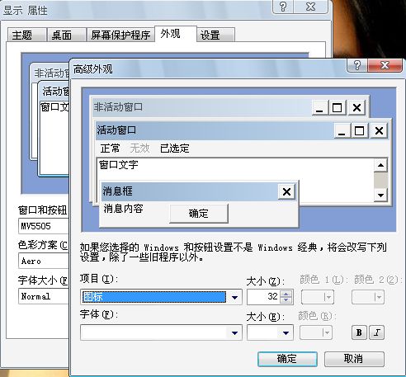Click the preview 确定 button in 消息框

(x=199, y=214)
